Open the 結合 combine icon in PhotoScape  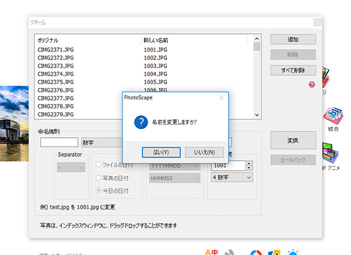tap(333, 119)
